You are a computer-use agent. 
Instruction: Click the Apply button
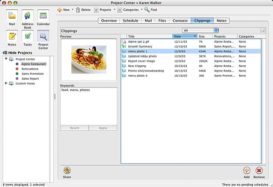103,128
